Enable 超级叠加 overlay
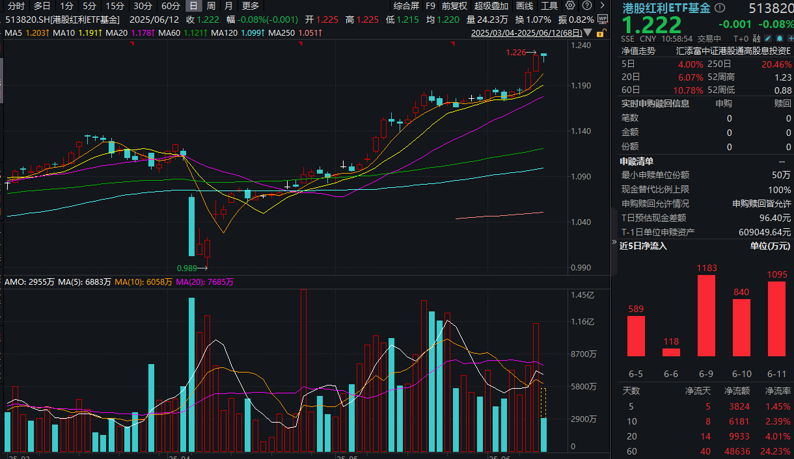 click(491, 6)
